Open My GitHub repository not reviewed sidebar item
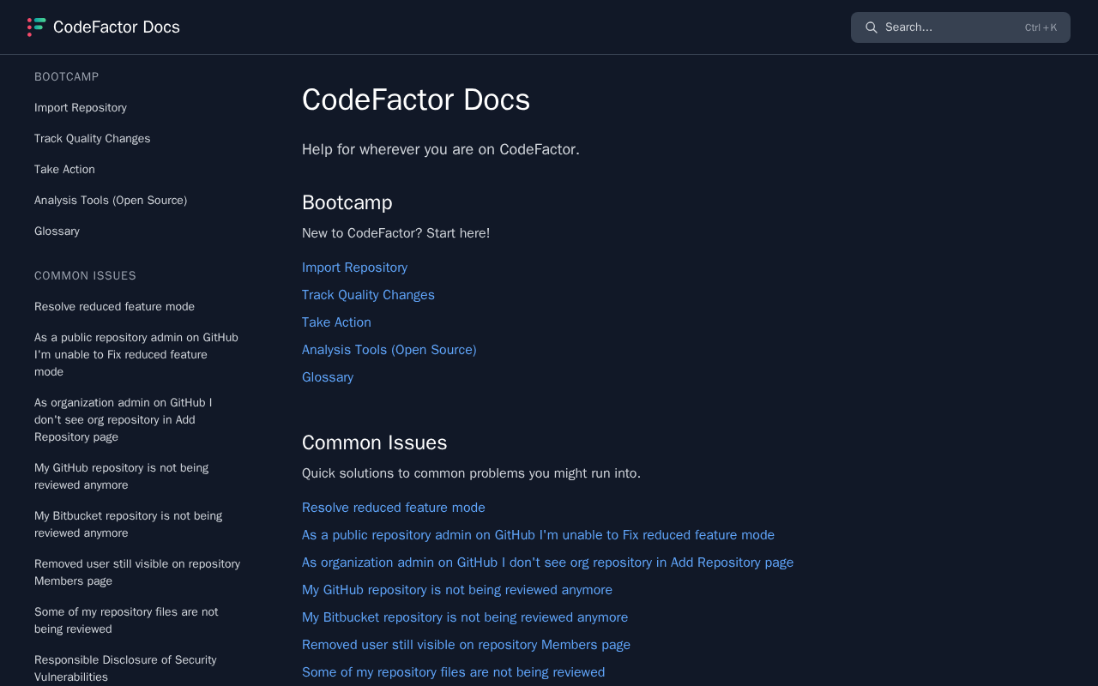This screenshot has height=686, width=1098. click(121, 477)
